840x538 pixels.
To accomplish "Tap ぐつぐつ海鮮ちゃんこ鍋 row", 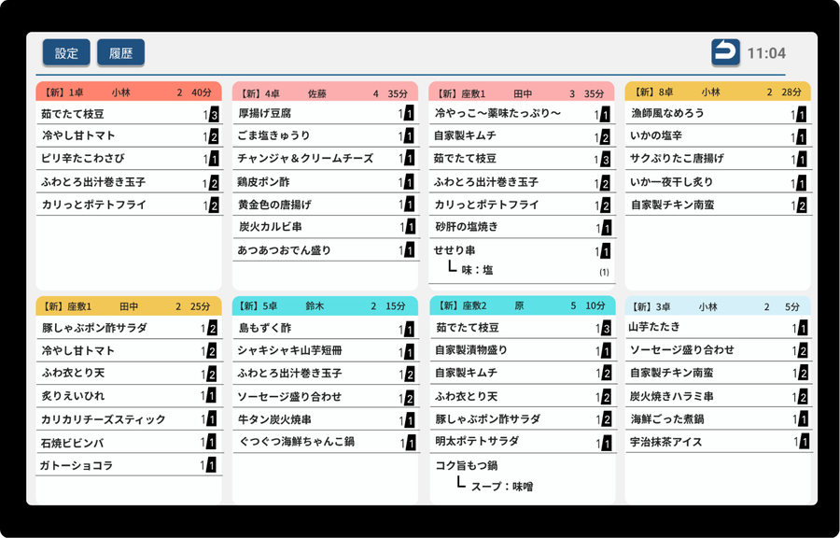I will click(325, 442).
